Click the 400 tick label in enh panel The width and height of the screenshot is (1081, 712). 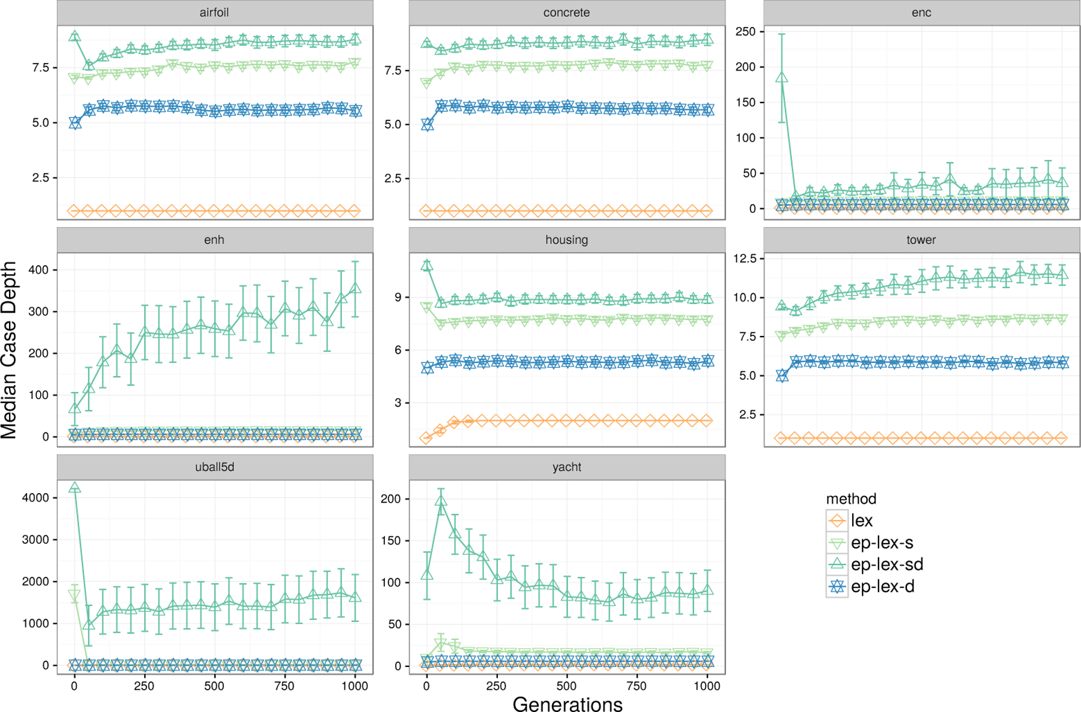[x=39, y=270]
